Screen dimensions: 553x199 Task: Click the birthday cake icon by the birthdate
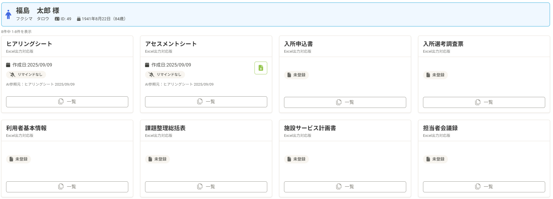[78, 19]
